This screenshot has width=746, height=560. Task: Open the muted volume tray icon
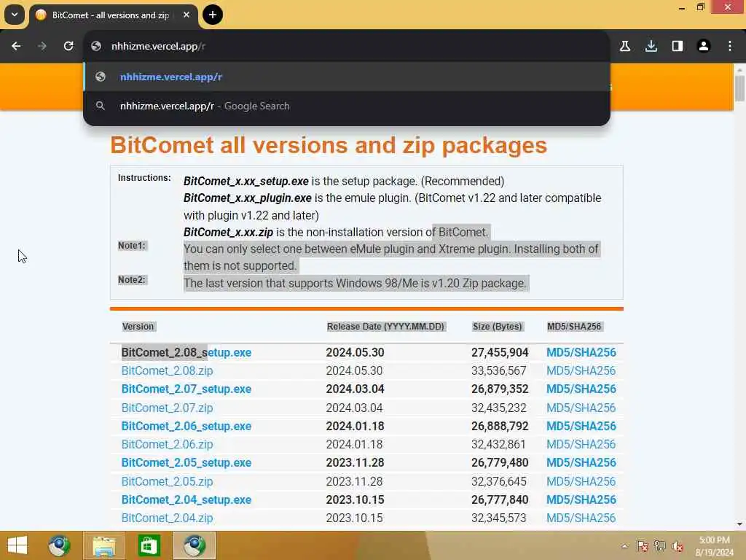tap(678, 546)
